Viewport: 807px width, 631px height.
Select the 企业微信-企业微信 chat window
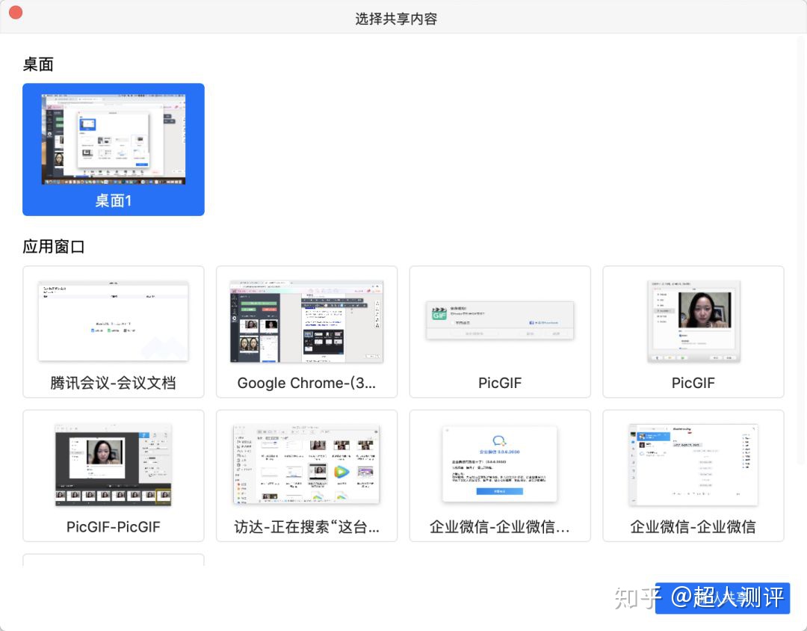(x=693, y=475)
